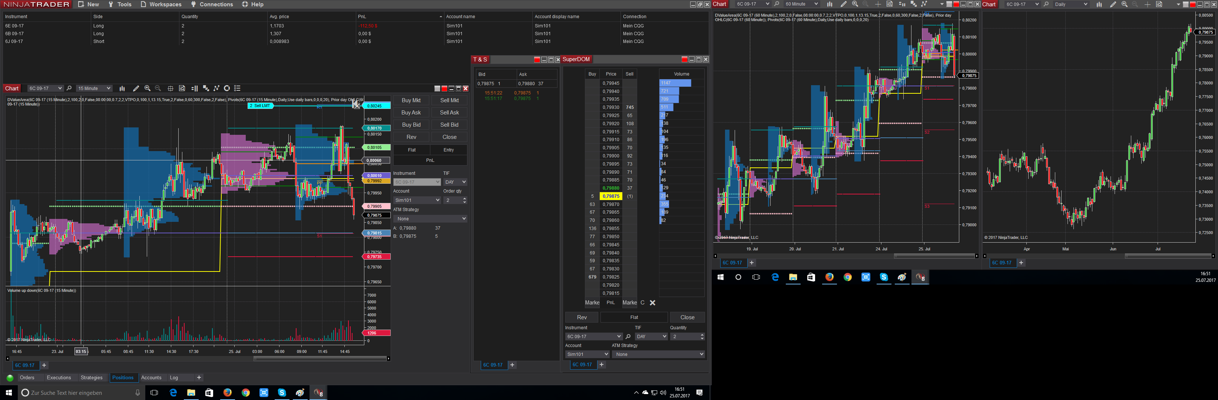Open Skype from the Windows taskbar
The image size is (1218, 400).
[282, 393]
